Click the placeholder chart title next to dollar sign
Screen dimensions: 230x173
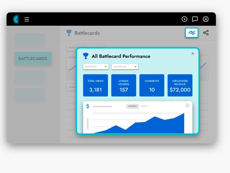point(102,107)
